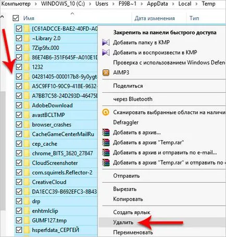Sort by Дата изменения column header
The image size is (226, 237).
(x=155, y=18)
